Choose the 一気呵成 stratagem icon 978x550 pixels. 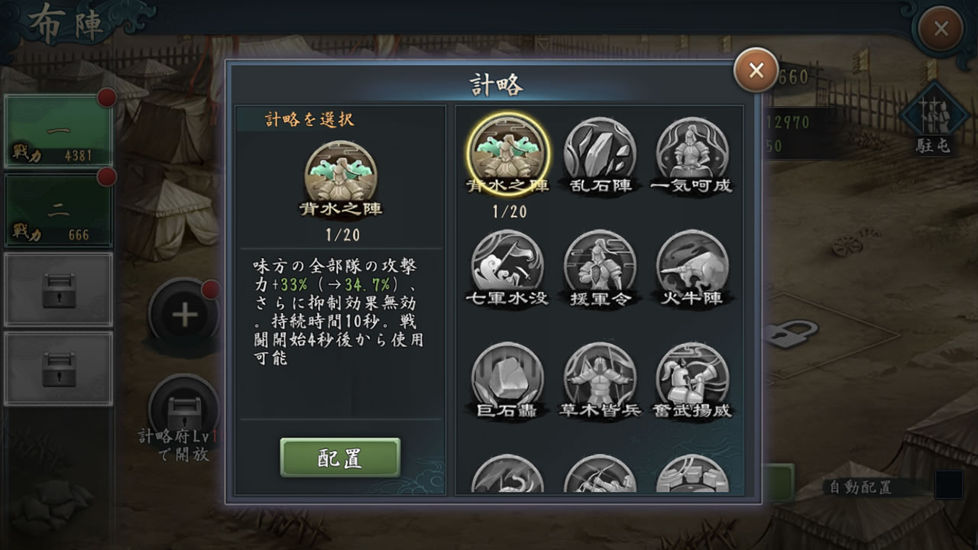(691, 153)
